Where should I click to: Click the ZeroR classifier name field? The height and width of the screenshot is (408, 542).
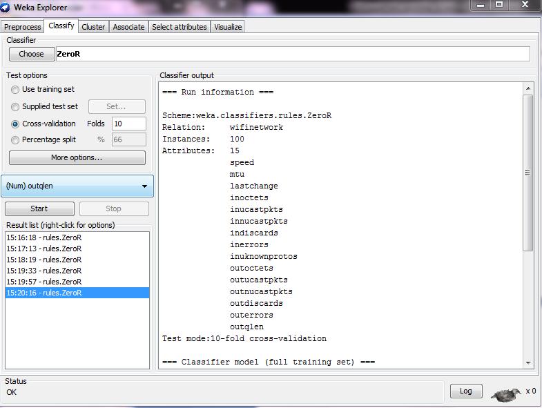click(x=293, y=54)
